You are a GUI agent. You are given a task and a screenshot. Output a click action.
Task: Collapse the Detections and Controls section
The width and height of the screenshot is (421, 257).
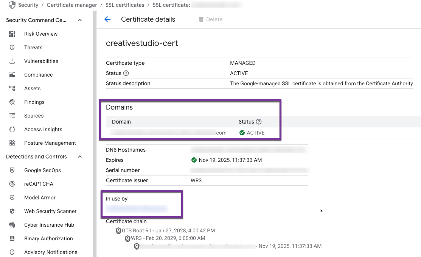(80, 157)
